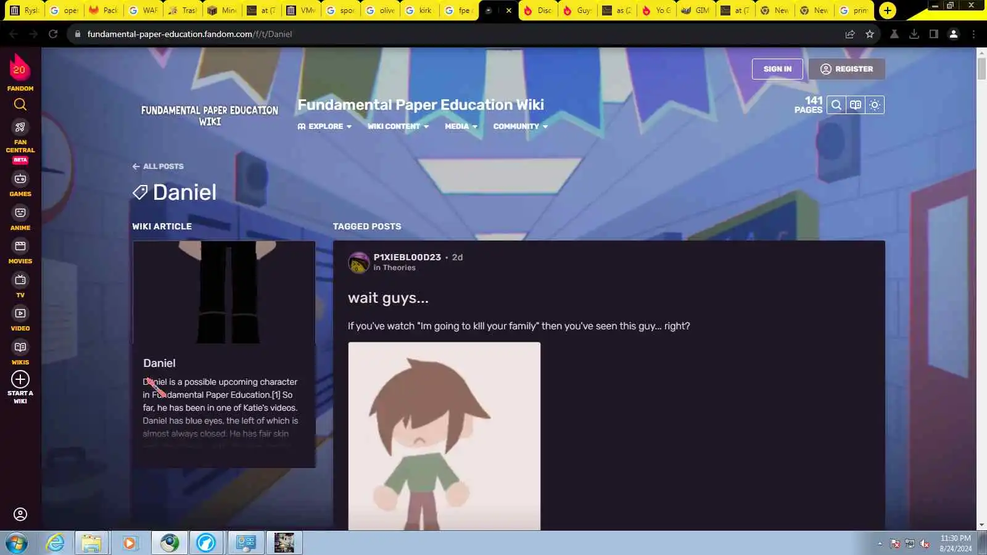Open the Daniel wiki article title

click(x=159, y=363)
